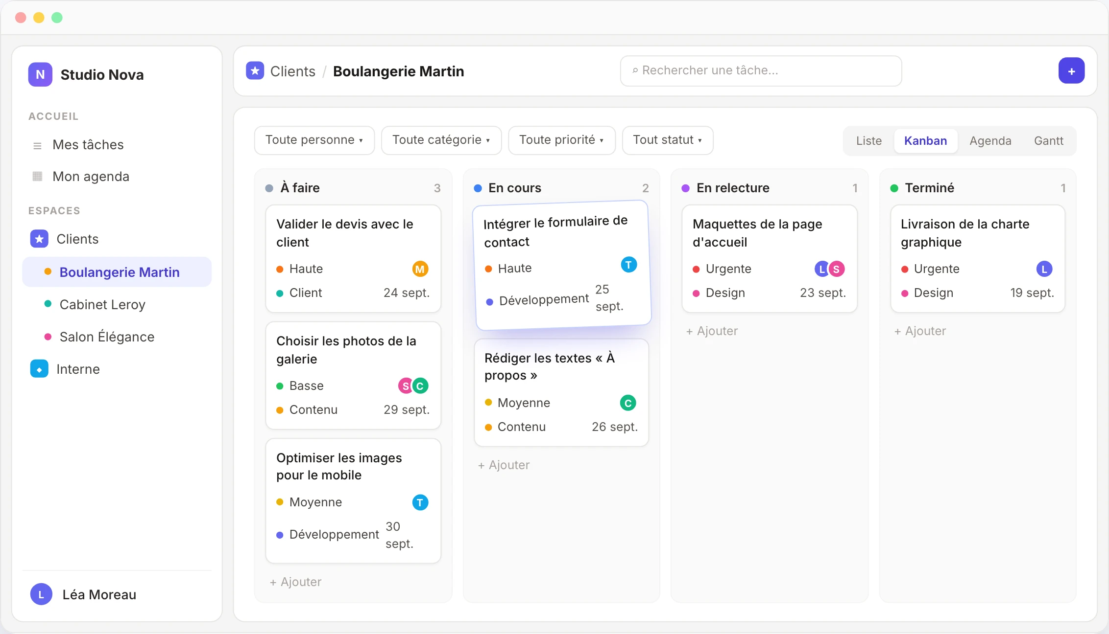
Task: Click the Clients star icon in sidebar
Action: coord(39,239)
